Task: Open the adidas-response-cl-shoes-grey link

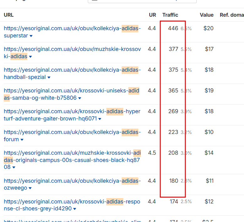Action: (72, 205)
